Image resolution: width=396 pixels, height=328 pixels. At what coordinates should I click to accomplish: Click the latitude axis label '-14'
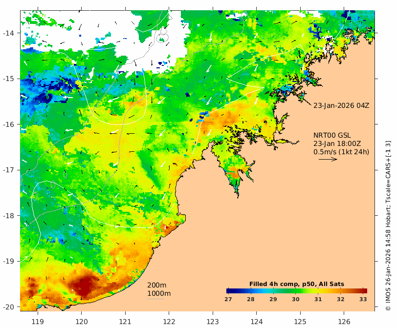click(8, 33)
